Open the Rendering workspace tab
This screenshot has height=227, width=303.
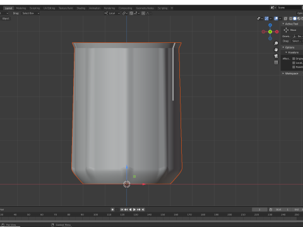(x=109, y=8)
